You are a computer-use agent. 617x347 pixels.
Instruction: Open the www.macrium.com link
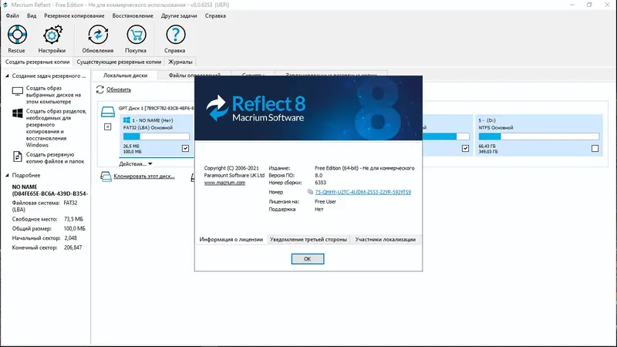224,183
